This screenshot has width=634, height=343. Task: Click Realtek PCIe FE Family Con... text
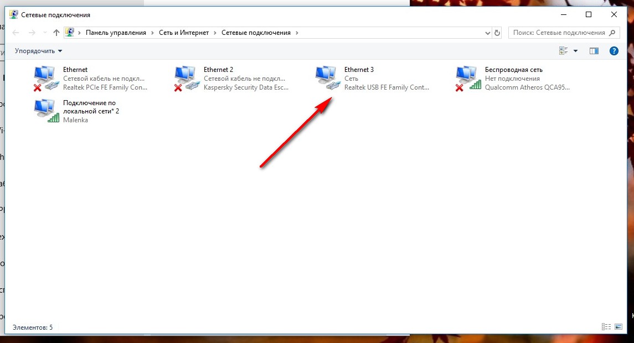(x=105, y=87)
